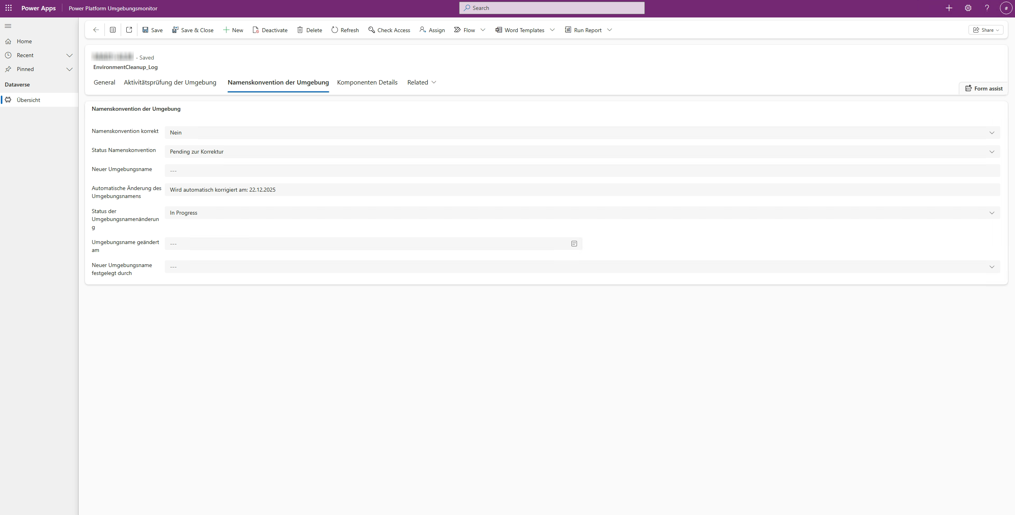Expand the Pinned section in sidebar
Screen dimensions: 1015x515
tap(69, 69)
